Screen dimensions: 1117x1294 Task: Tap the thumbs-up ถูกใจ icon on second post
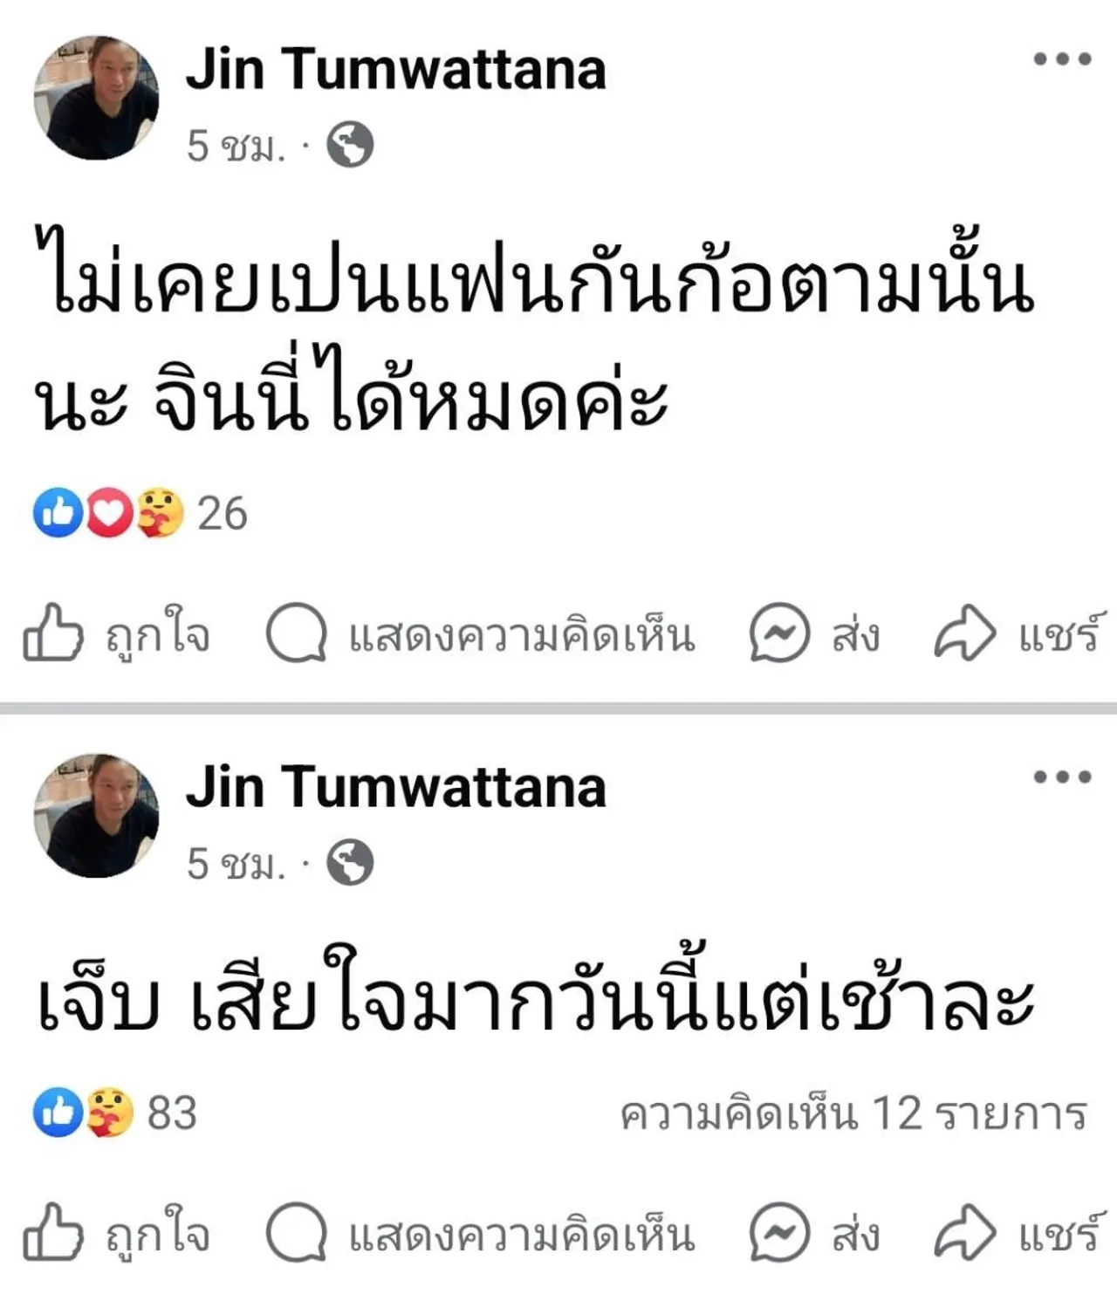pos(52,1231)
